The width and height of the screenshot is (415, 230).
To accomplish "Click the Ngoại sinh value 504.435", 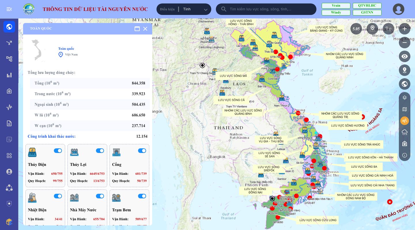I will (x=139, y=105).
